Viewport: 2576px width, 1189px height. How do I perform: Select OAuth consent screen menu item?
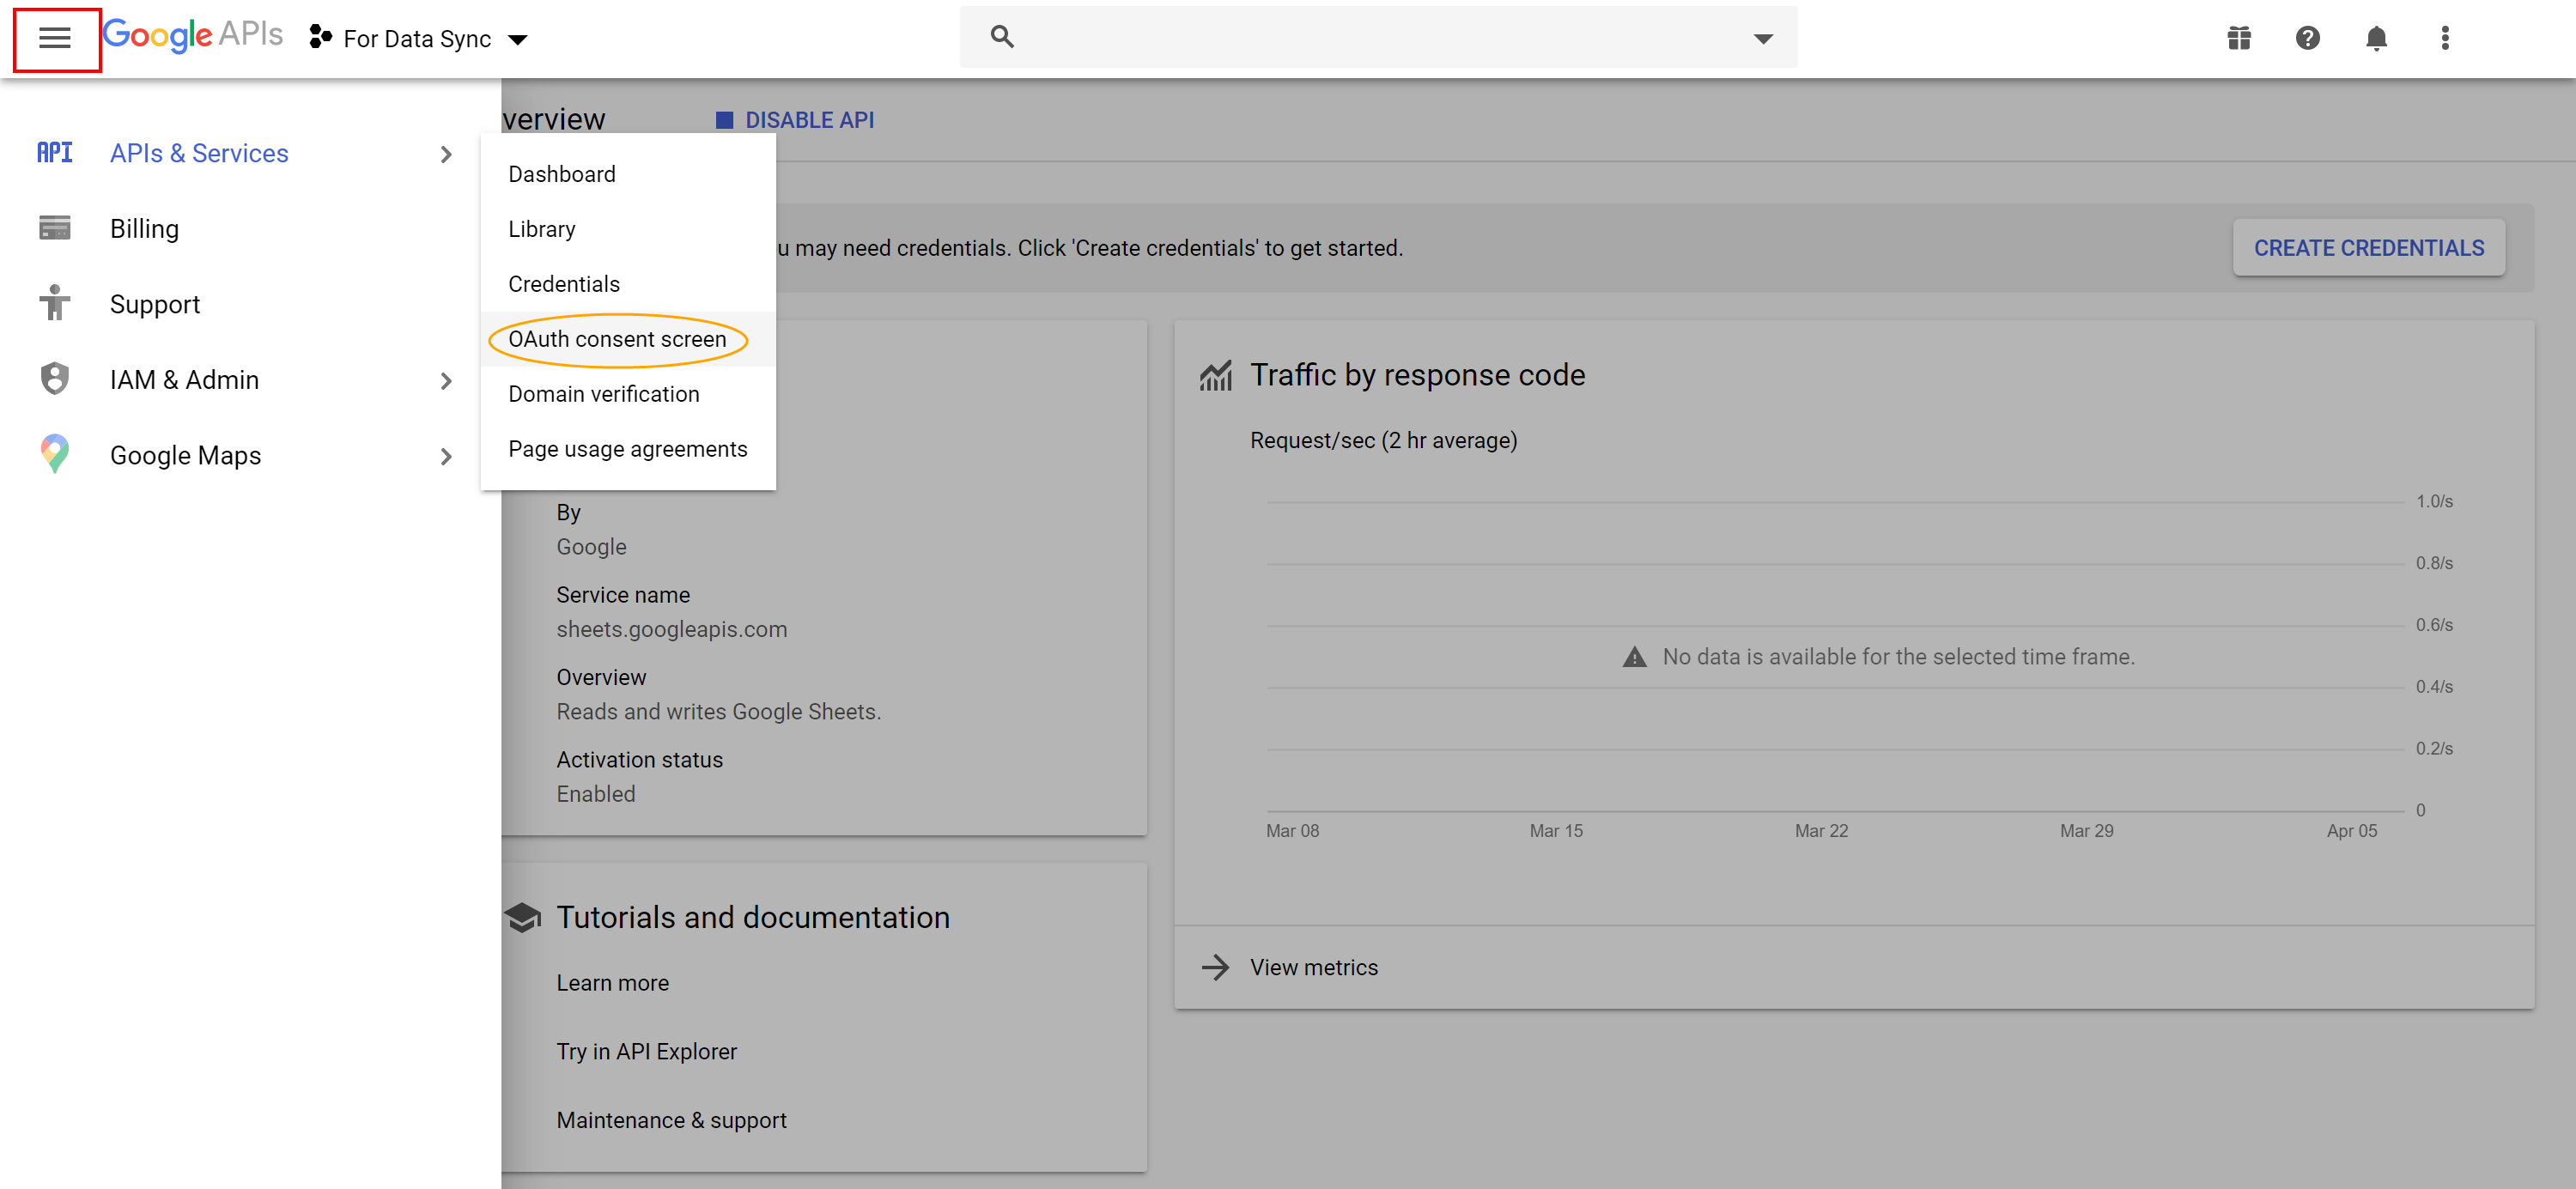tap(617, 339)
